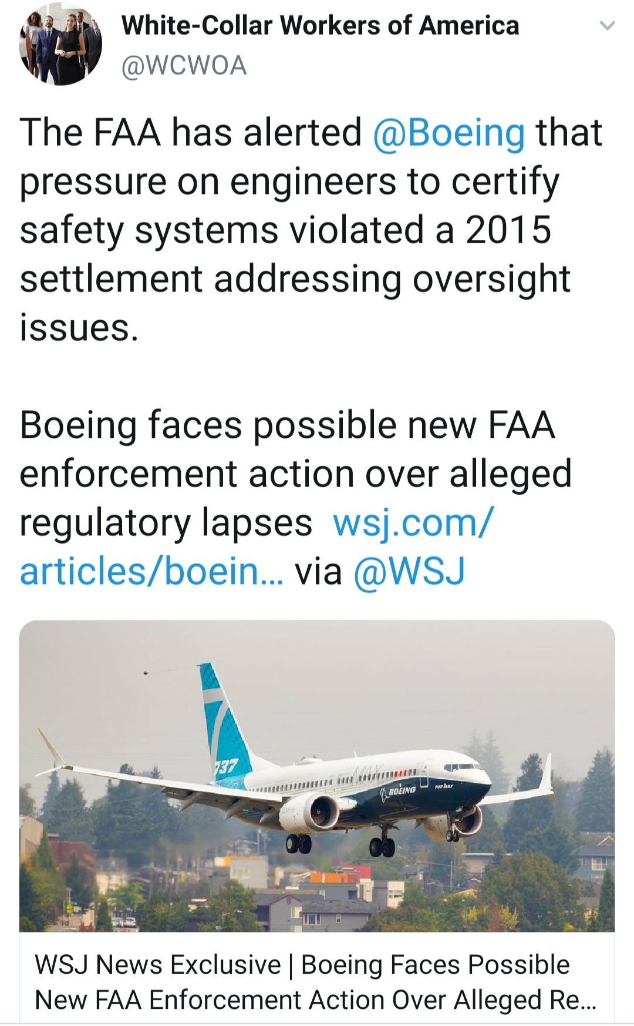This screenshot has height=1026, width=634.
Task: Follow the wsj.com article link
Action: pos(413,522)
